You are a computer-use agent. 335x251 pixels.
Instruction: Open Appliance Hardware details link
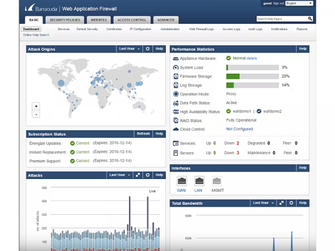click(x=252, y=58)
